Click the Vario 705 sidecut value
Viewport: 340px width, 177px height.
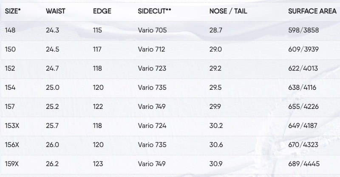[152, 30]
